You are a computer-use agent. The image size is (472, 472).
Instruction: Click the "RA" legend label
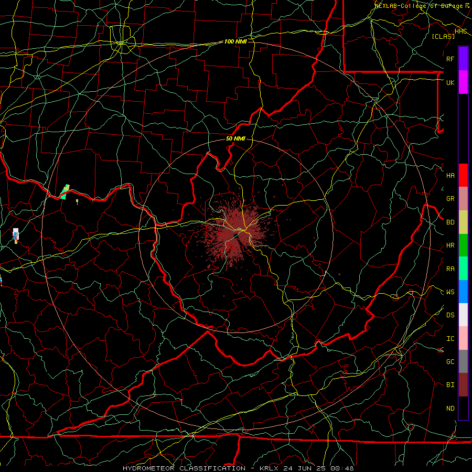(x=450, y=269)
